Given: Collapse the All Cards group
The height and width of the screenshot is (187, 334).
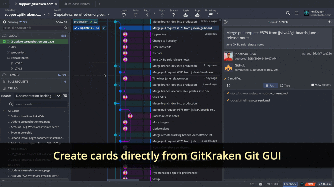Looking at the screenshot, I should (x=4, y=111).
